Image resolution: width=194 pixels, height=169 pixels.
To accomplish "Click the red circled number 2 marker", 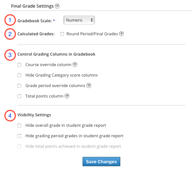I will pos(10,34).
